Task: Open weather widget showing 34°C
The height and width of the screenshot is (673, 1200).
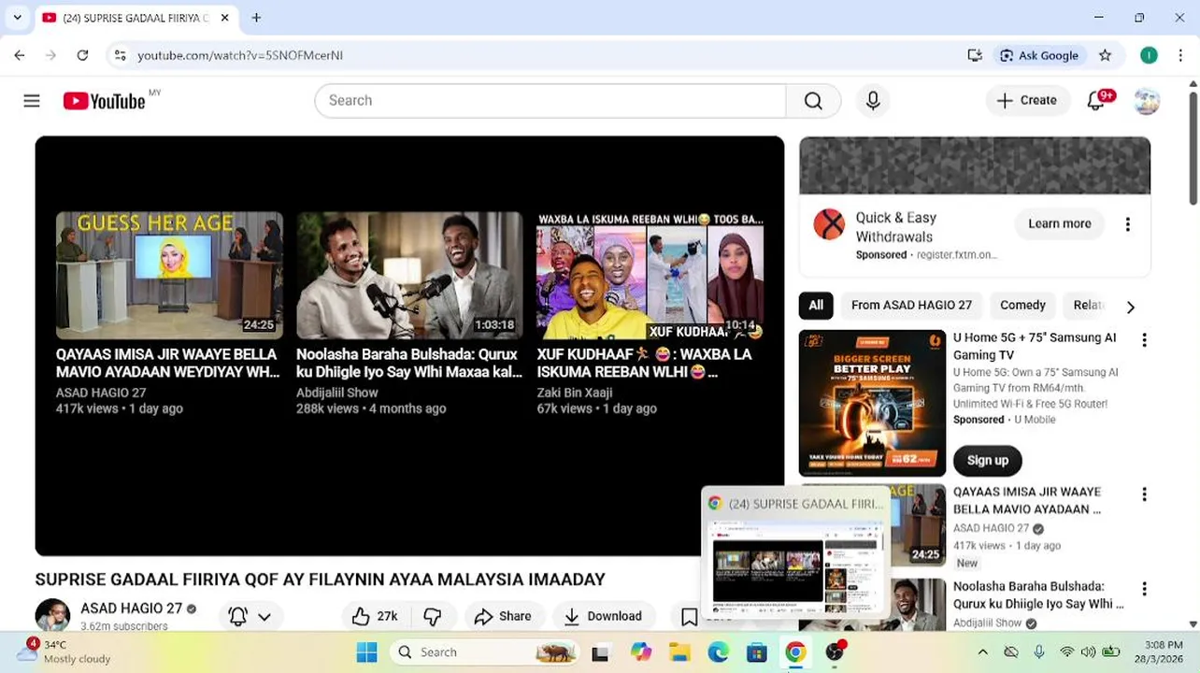Action: click(x=65, y=652)
